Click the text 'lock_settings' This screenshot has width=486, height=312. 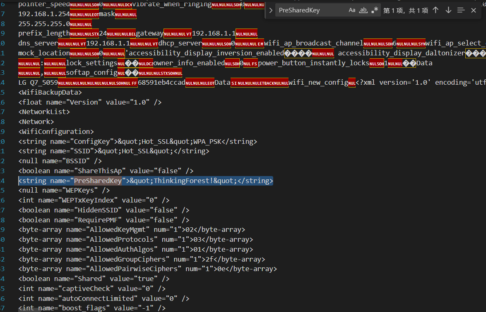(92, 63)
